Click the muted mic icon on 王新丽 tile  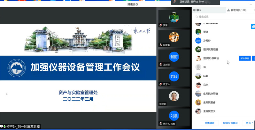tap(161, 65)
